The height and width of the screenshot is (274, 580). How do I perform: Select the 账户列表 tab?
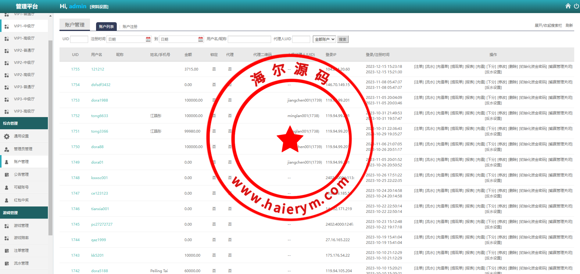(106, 27)
